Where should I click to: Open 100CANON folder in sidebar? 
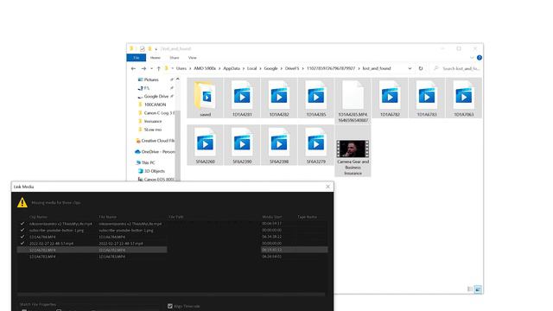155,105
